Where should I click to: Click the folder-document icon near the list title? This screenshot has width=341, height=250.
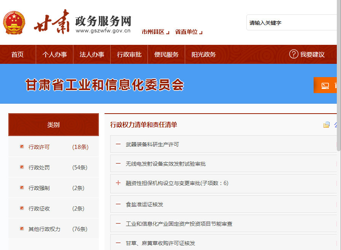point(326,124)
